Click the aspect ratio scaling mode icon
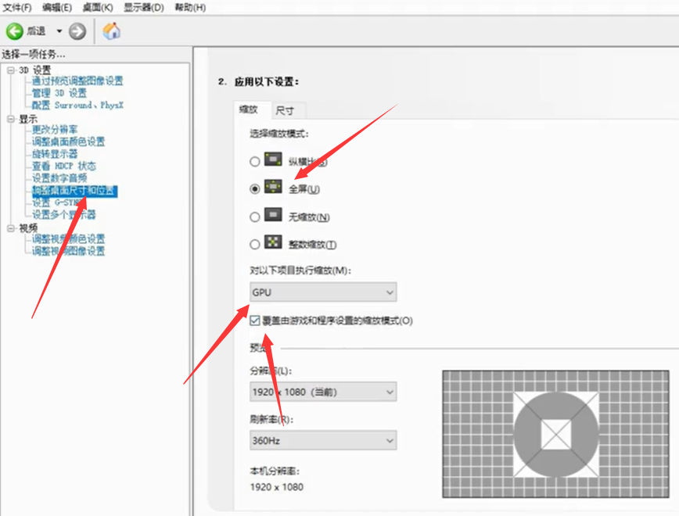This screenshot has height=516, width=679. (273, 159)
